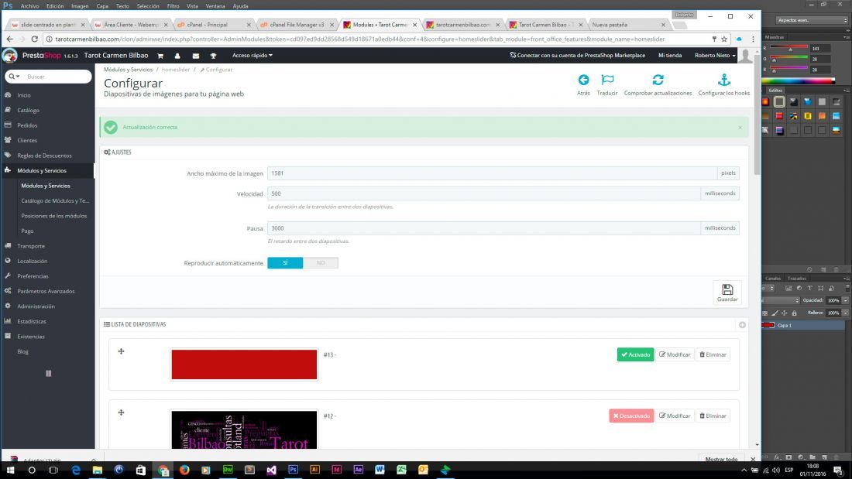Open Photoshop from the taskbar
852x479 pixels.
tap(293, 470)
